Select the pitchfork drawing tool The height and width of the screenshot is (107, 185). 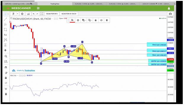tap(5, 24)
